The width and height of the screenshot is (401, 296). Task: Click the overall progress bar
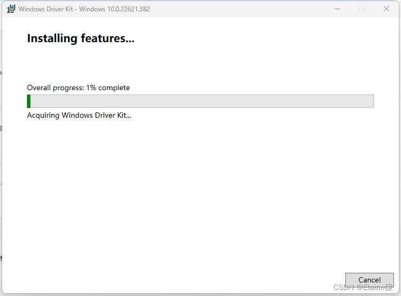coord(201,101)
